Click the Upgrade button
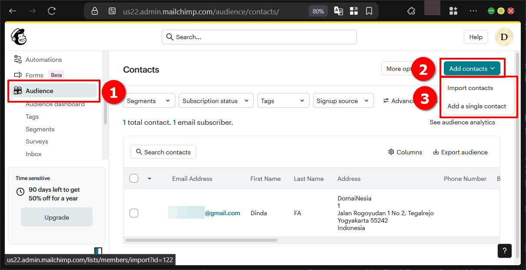 tap(57, 217)
